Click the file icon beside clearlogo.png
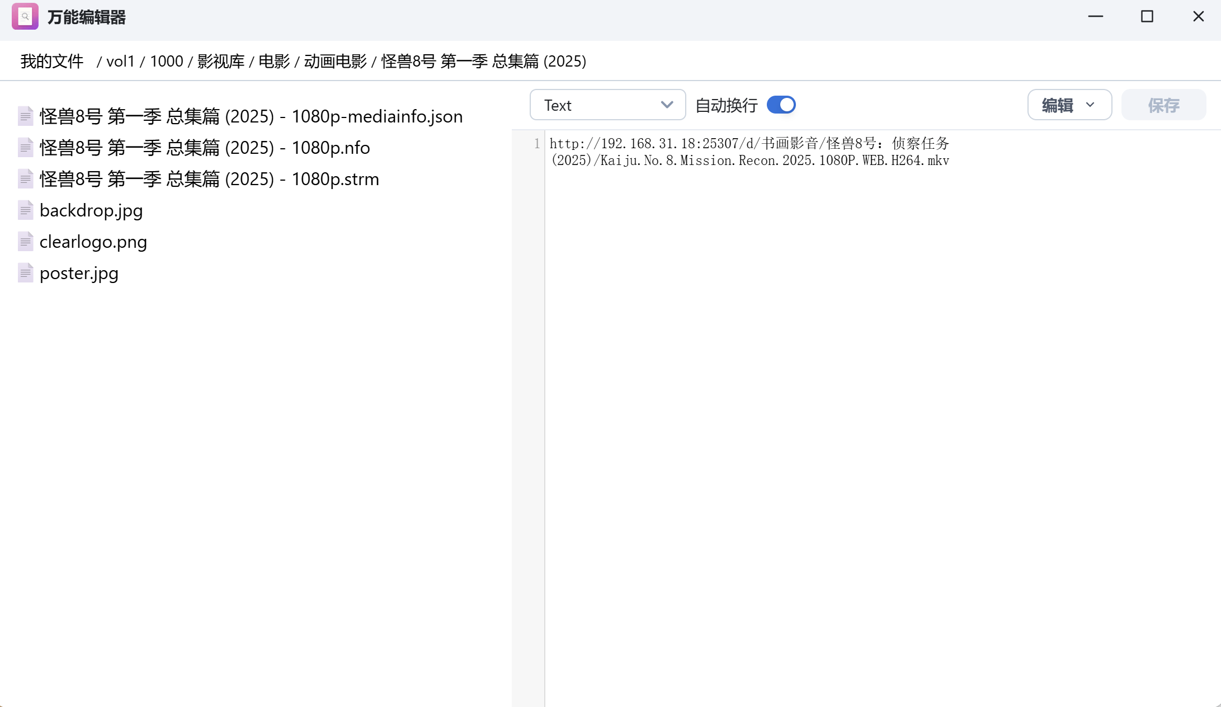The height and width of the screenshot is (707, 1221). pos(26,242)
